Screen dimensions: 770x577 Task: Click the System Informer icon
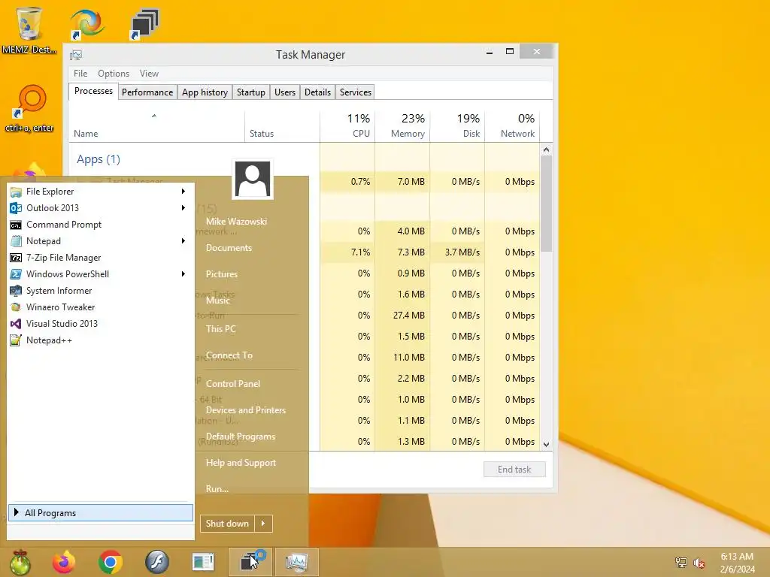pos(16,291)
